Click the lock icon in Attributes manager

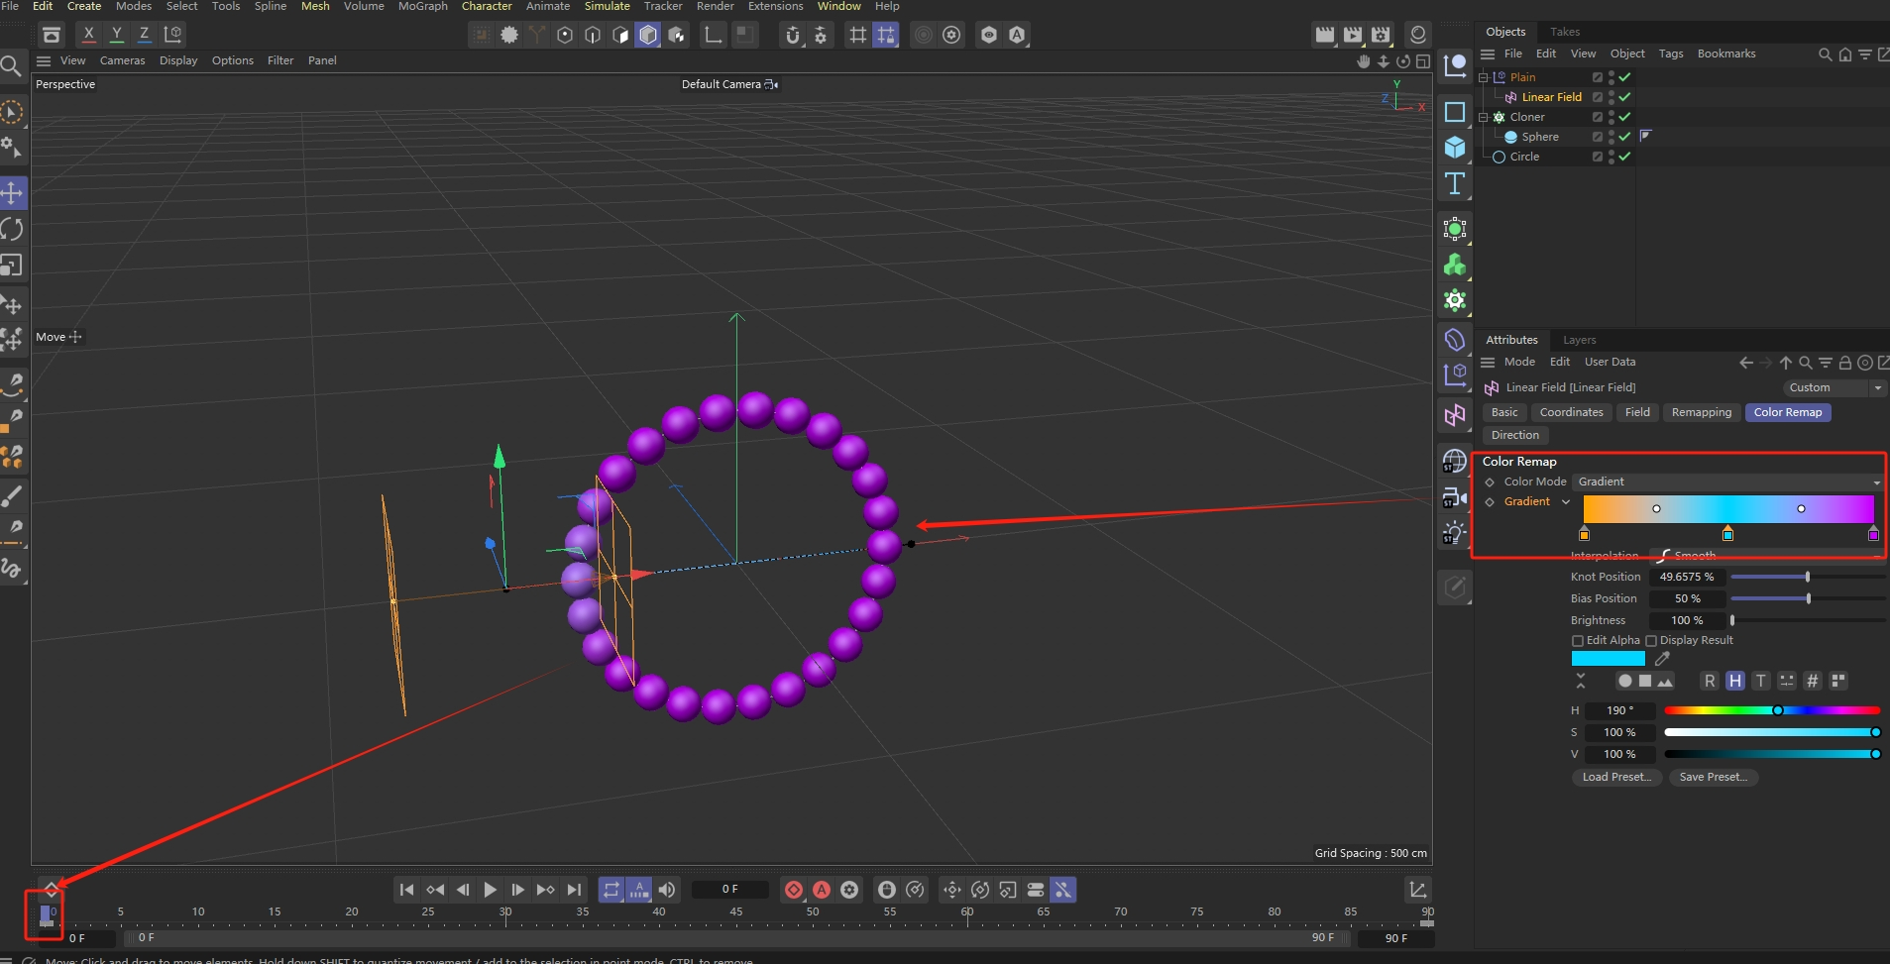point(1844,363)
